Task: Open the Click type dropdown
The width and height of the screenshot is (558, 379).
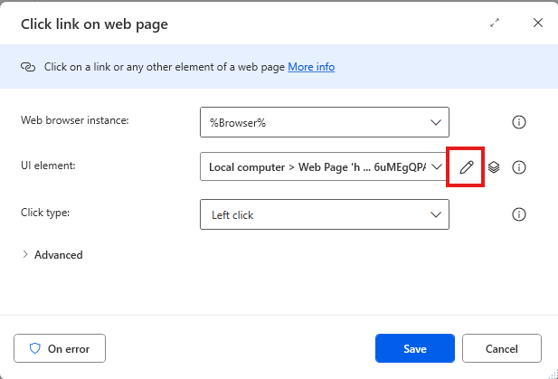Action: [324, 214]
